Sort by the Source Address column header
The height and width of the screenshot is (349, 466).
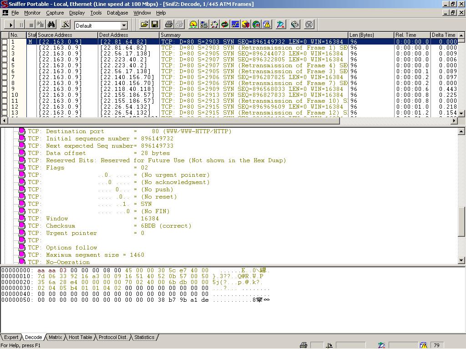point(66,35)
